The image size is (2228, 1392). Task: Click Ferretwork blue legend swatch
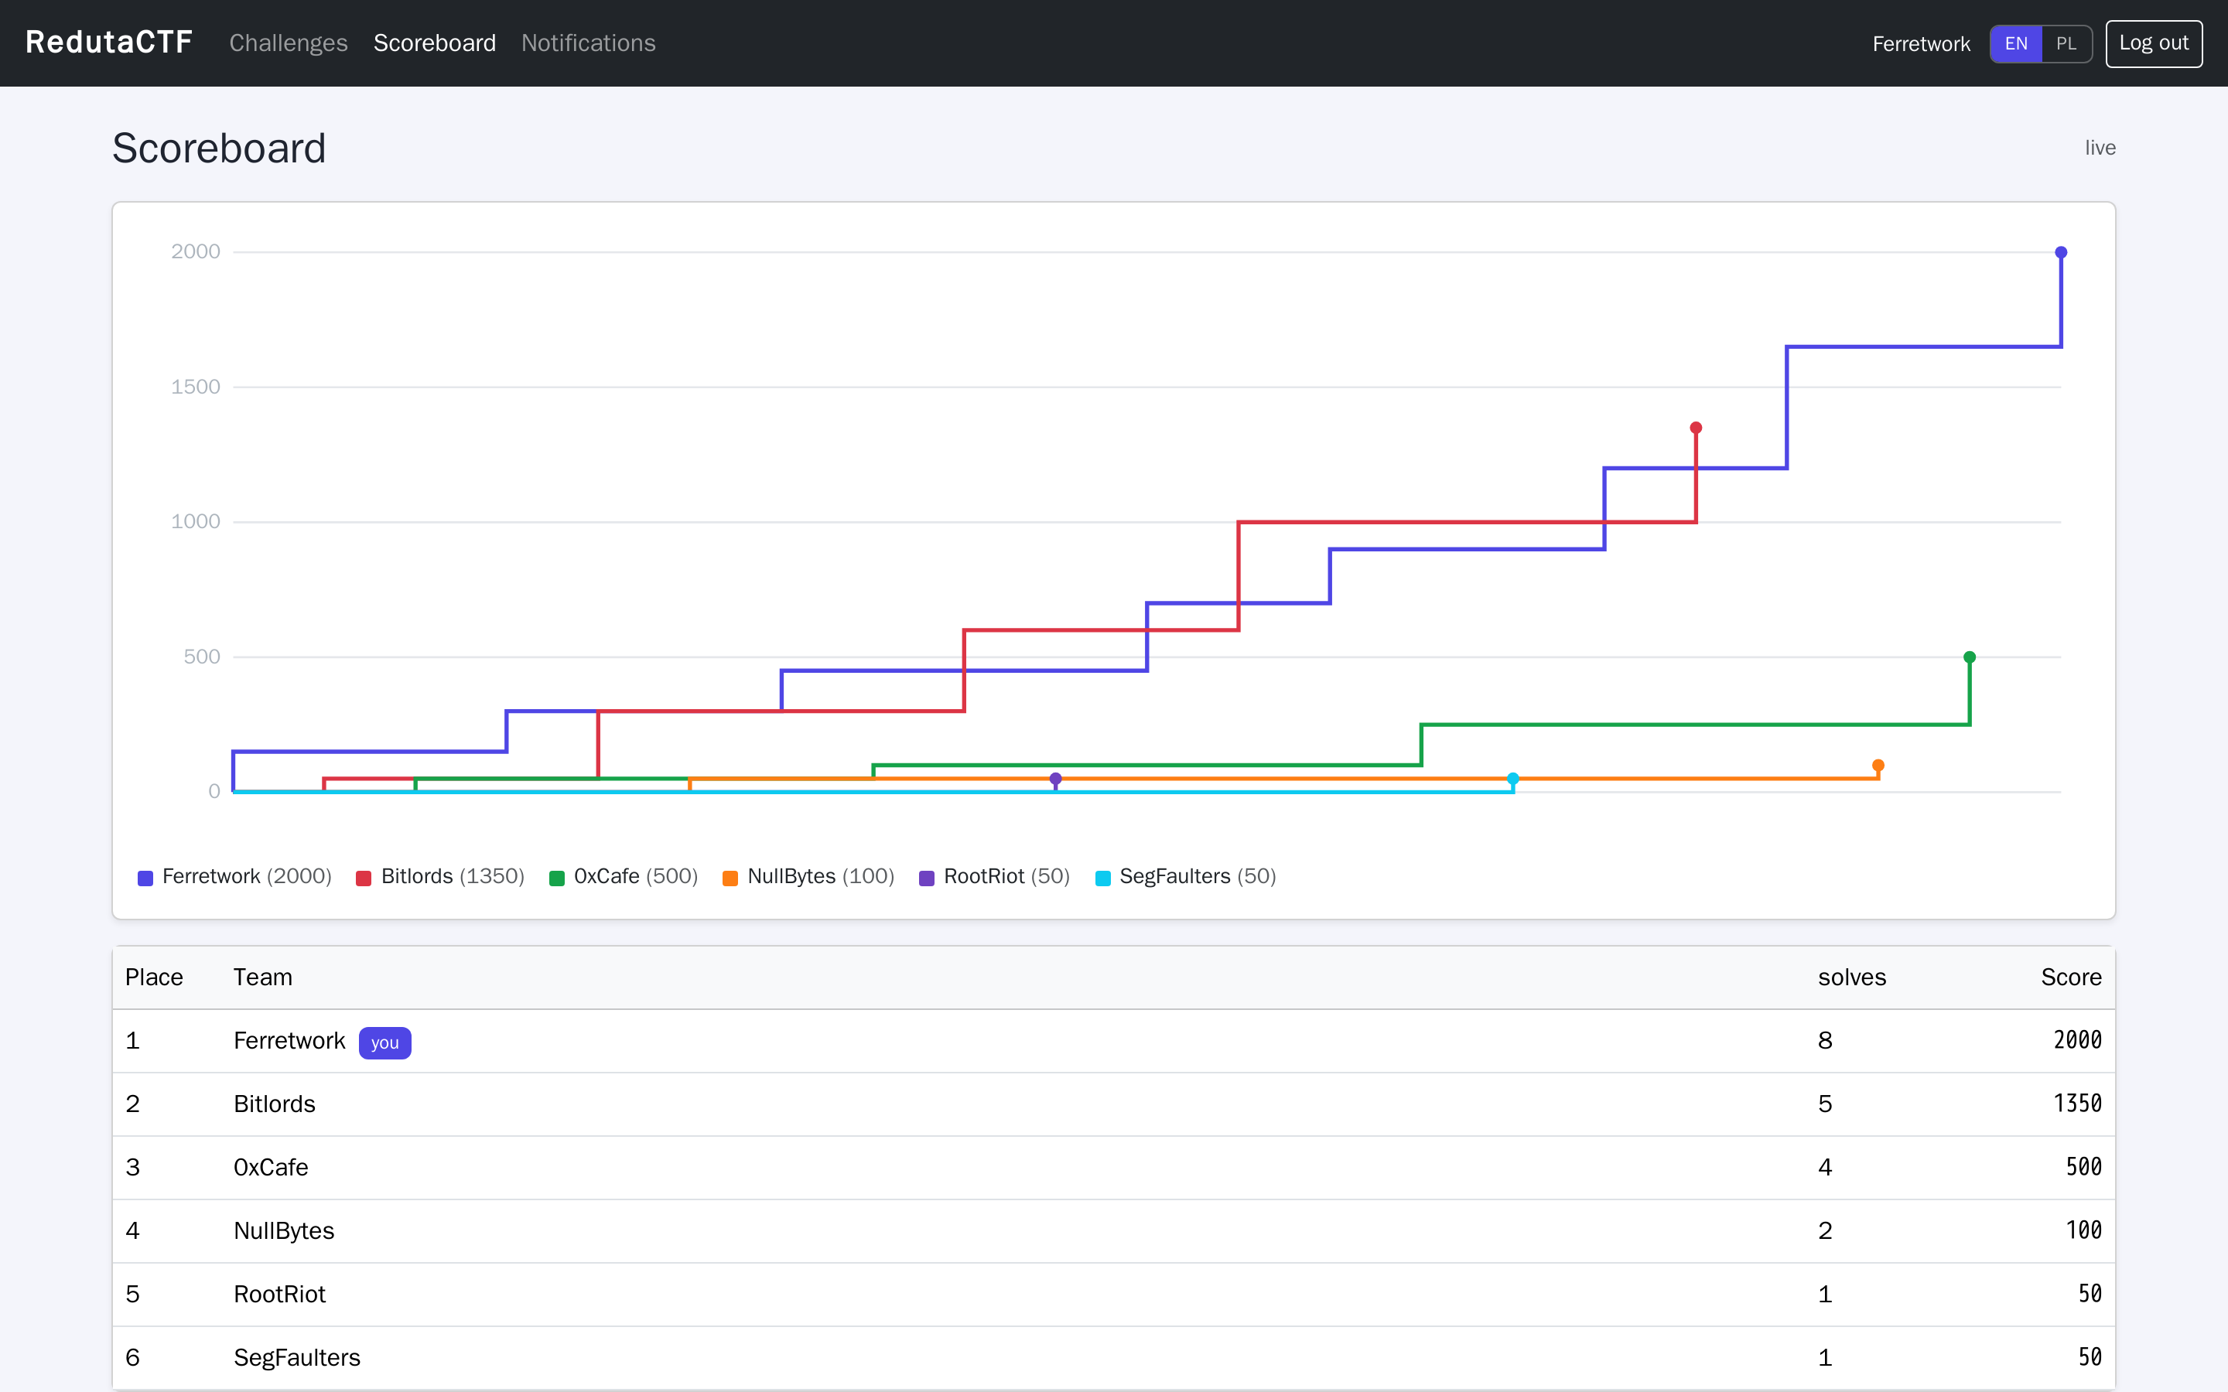coord(145,878)
